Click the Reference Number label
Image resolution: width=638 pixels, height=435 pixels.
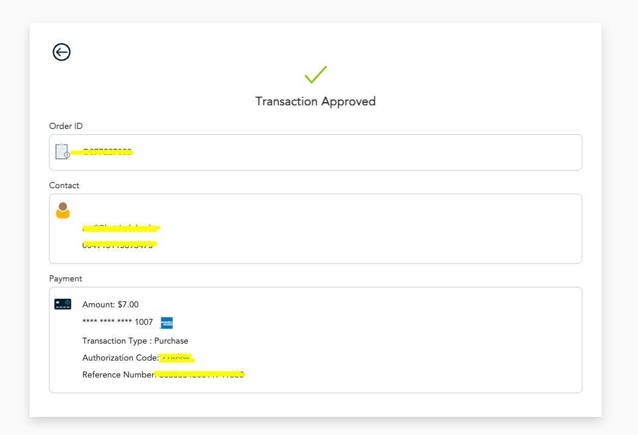click(119, 374)
